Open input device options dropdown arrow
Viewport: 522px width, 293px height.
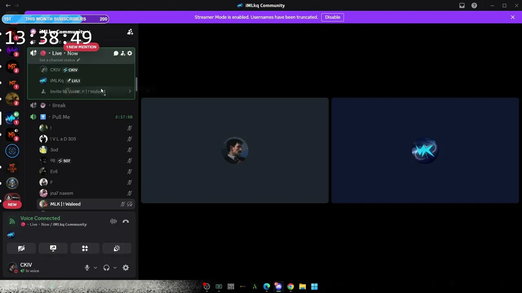(x=95, y=268)
